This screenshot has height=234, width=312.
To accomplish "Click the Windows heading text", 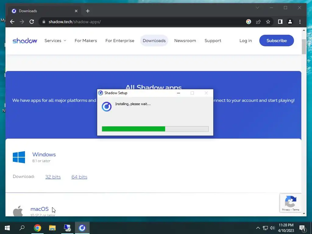I will point(44,154).
